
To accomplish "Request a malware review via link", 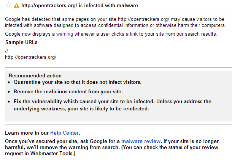I will 141,141.
